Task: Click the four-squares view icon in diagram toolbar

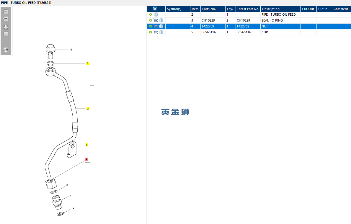Action: (6, 27)
